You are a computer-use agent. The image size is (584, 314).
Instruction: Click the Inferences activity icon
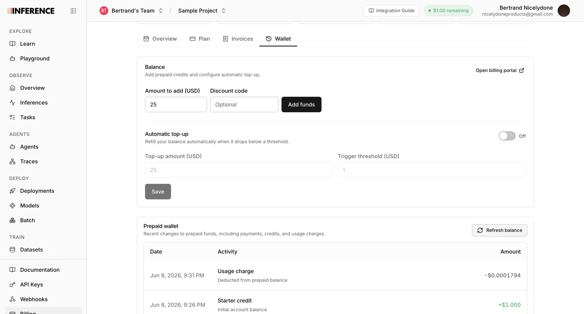[x=12, y=103]
